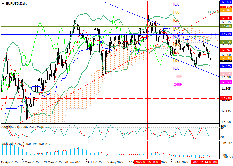The width and height of the screenshot is (233, 166).
Task: Select the 1.1230 red price label
Action: 226,98
